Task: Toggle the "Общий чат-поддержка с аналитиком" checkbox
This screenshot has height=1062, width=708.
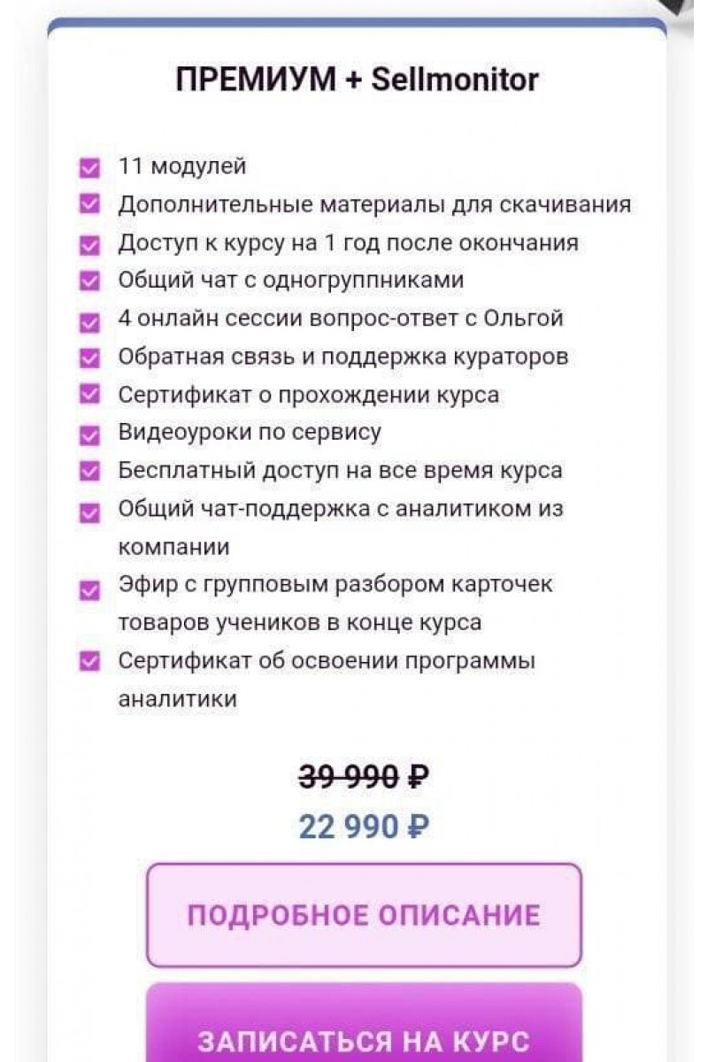Action: [89, 512]
